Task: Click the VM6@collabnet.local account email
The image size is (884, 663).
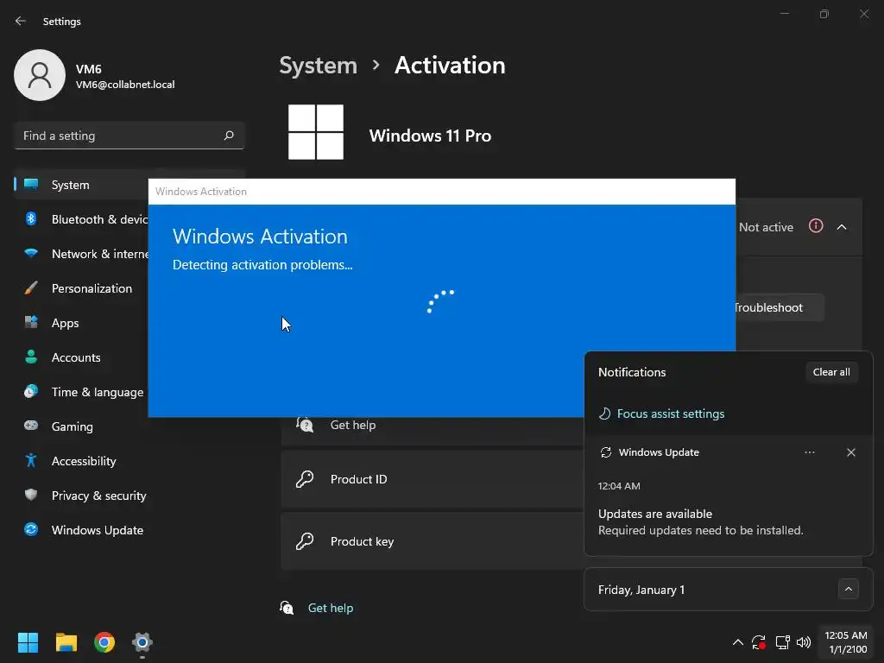Action: tap(125, 85)
